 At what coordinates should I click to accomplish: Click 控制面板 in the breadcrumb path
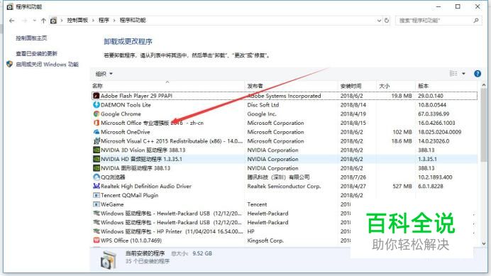point(77,21)
